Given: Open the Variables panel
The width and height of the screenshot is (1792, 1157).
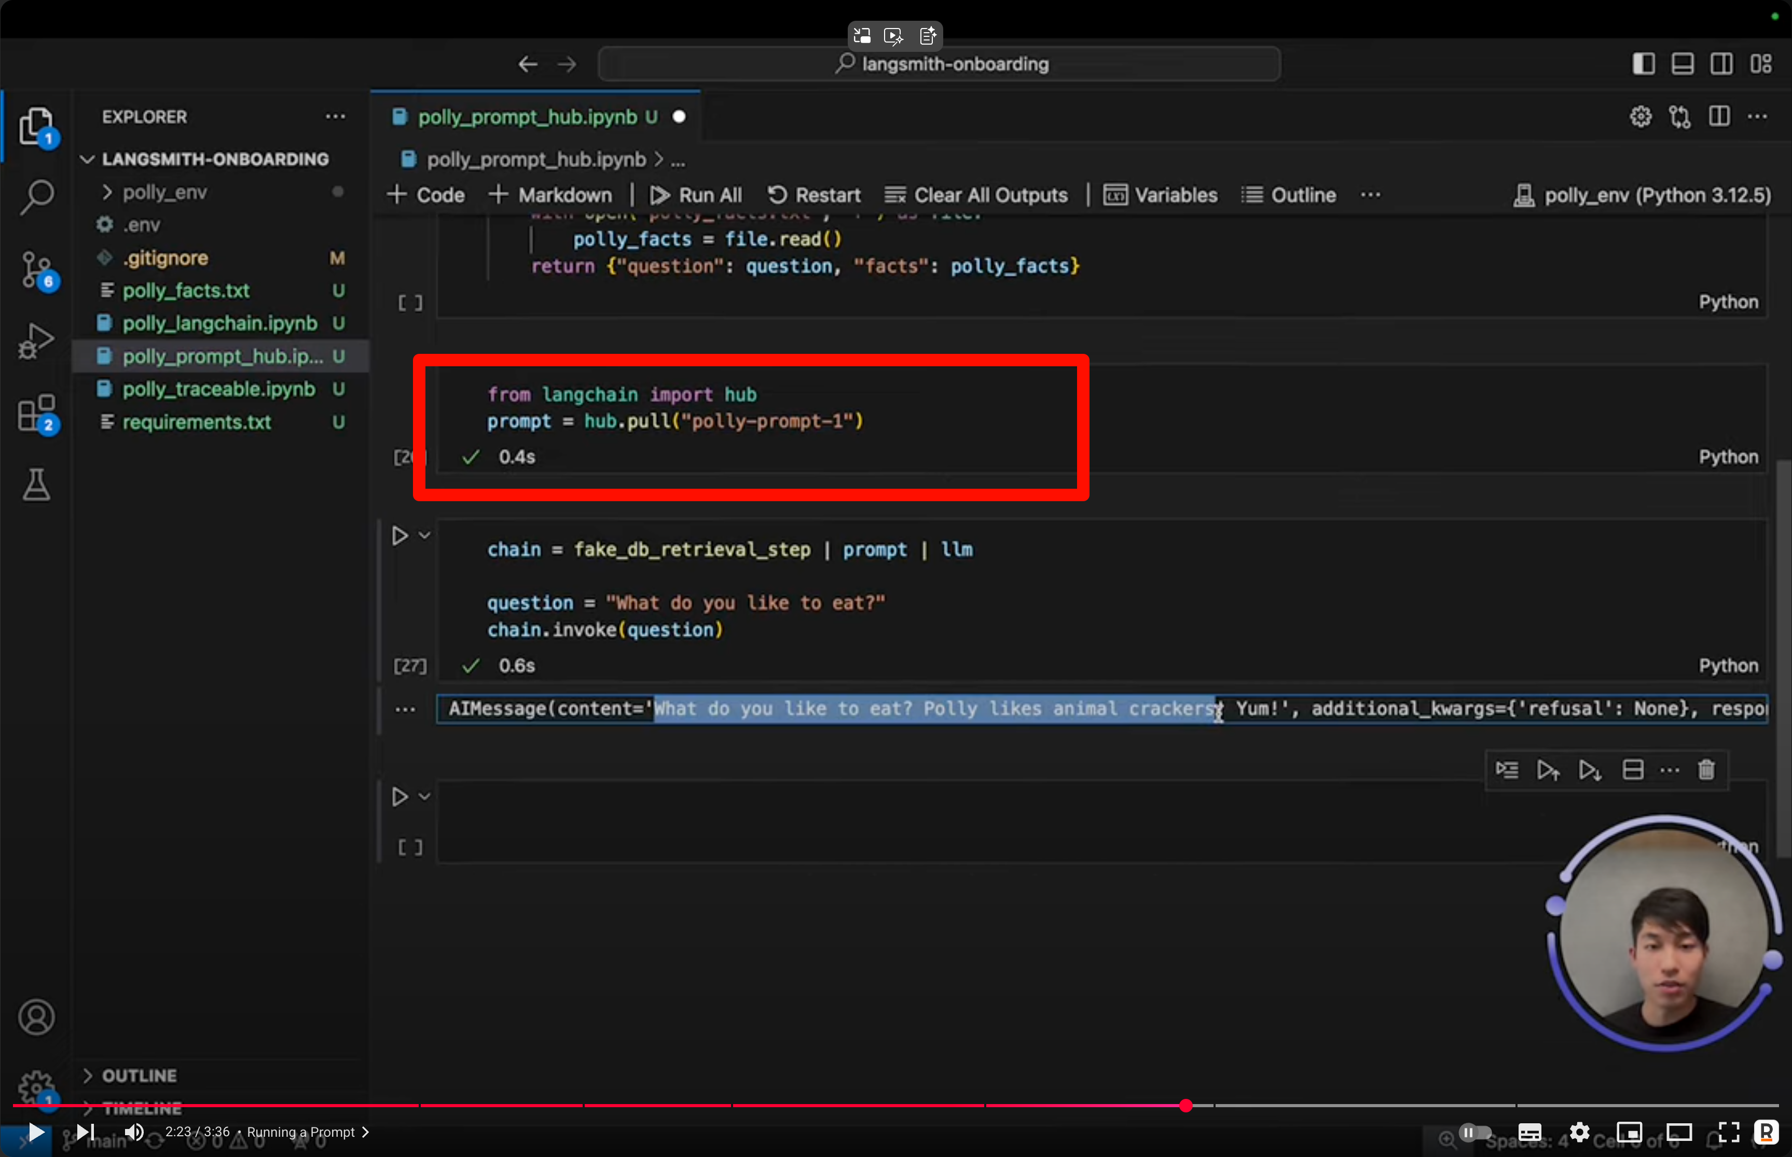Looking at the screenshot, I should [1161, 195].
